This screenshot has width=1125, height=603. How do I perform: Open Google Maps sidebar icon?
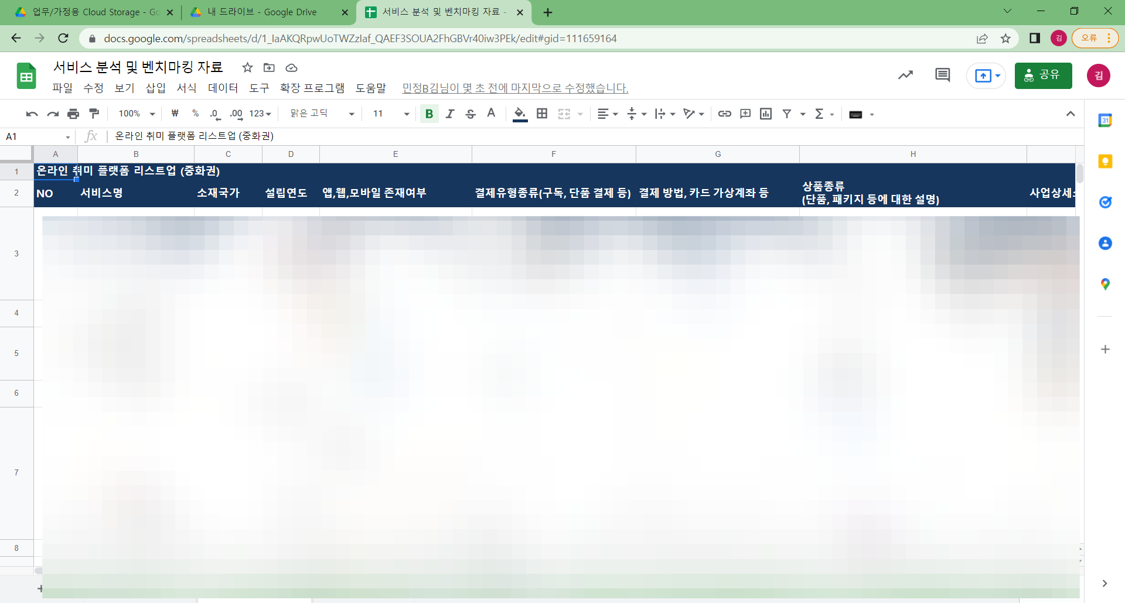[x=1105, y=285]
